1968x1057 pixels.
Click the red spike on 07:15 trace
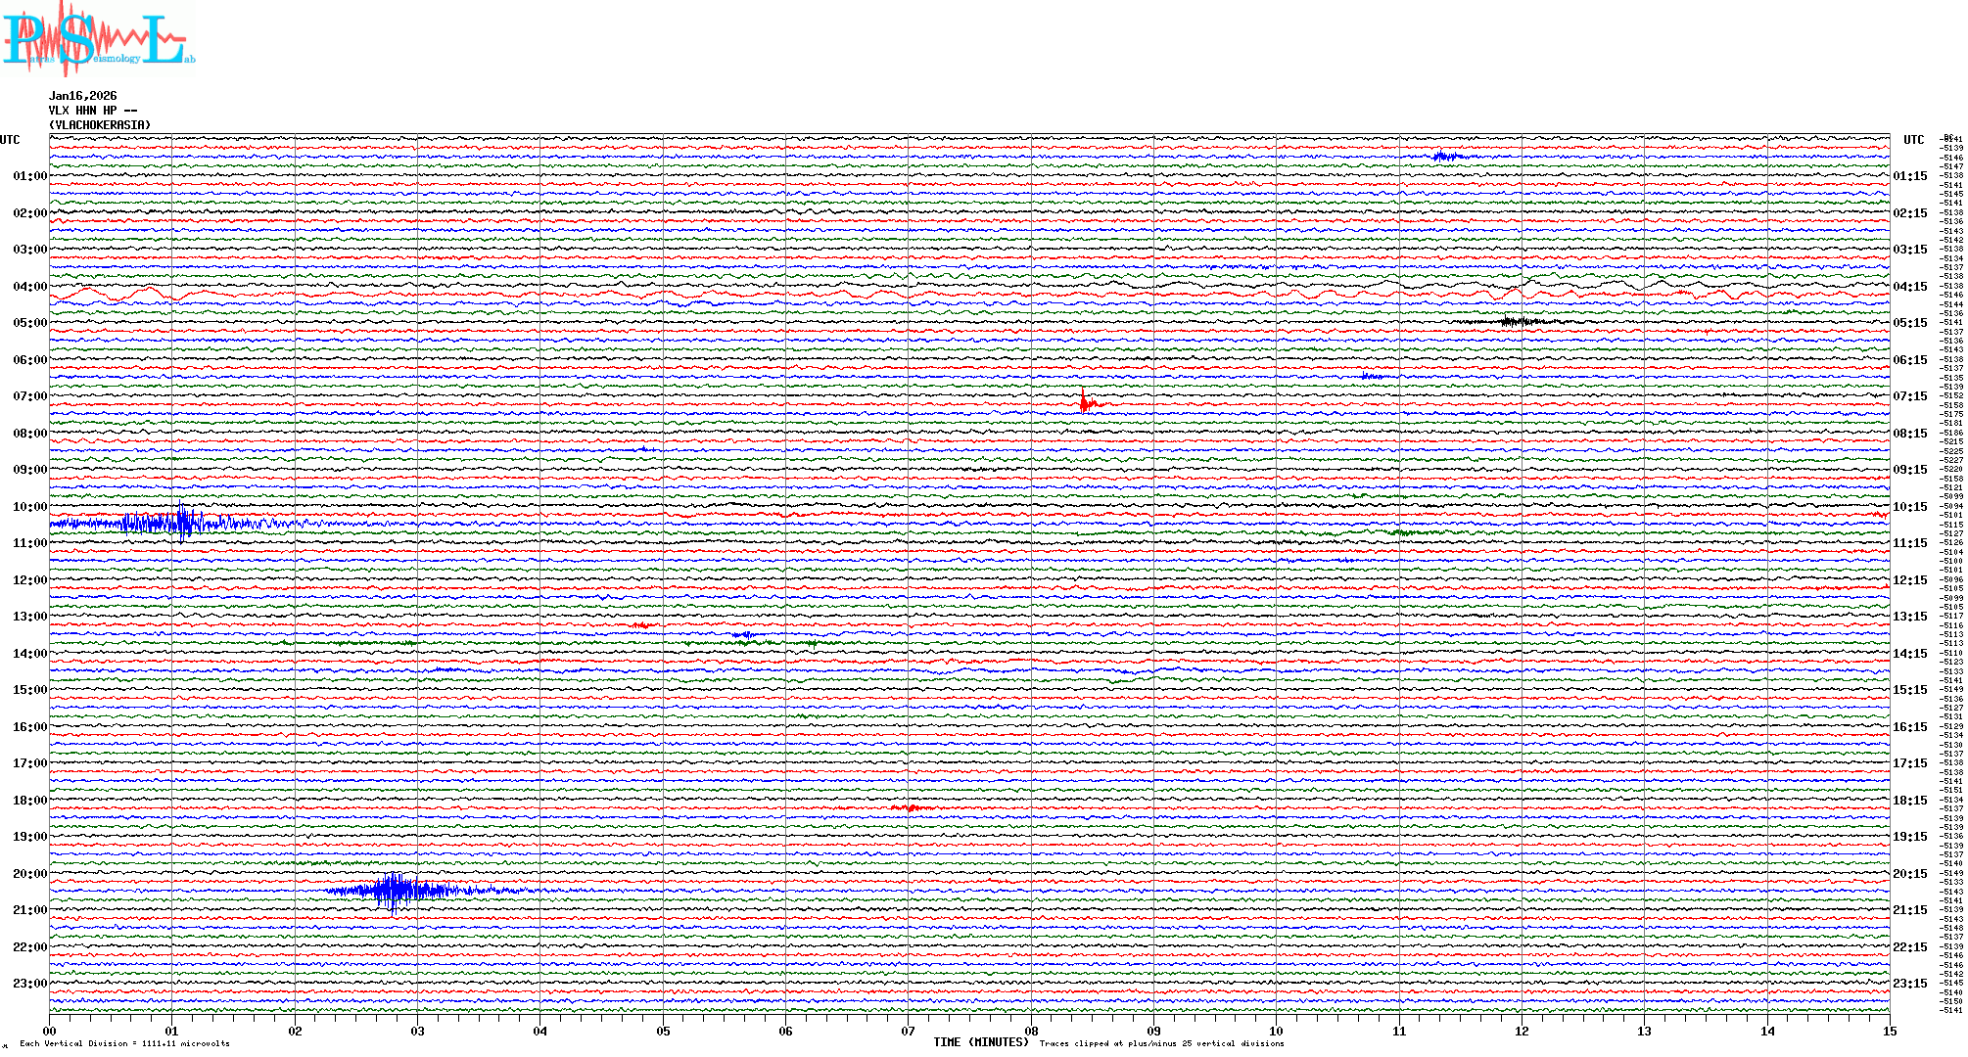click(x=1084, y=402)
